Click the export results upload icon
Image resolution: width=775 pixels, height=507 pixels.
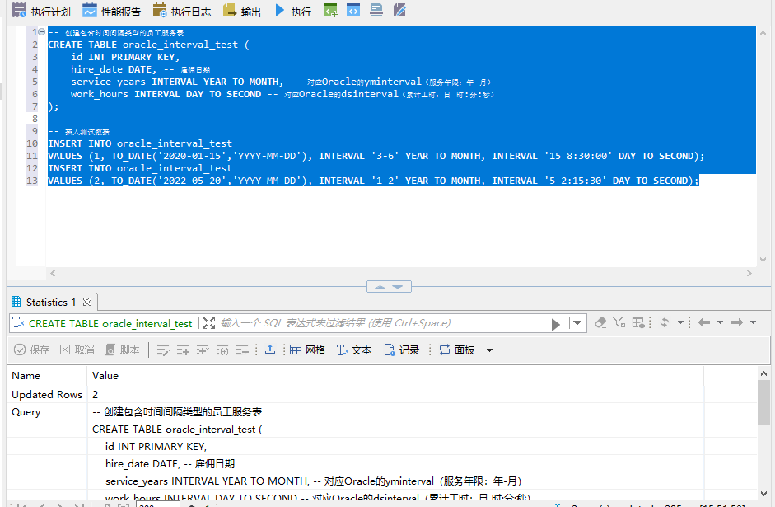pos(270,350)
